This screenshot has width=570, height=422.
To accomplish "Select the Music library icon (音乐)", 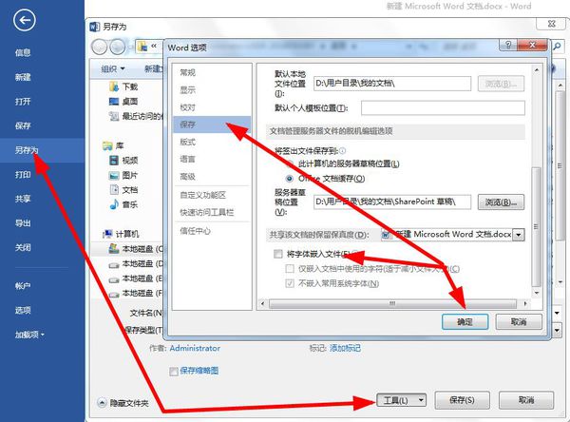I will point(114,204).
